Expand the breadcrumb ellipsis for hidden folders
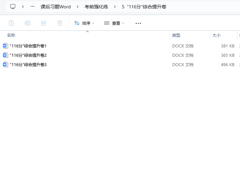The image size is (240, 188). pos(33,7)
